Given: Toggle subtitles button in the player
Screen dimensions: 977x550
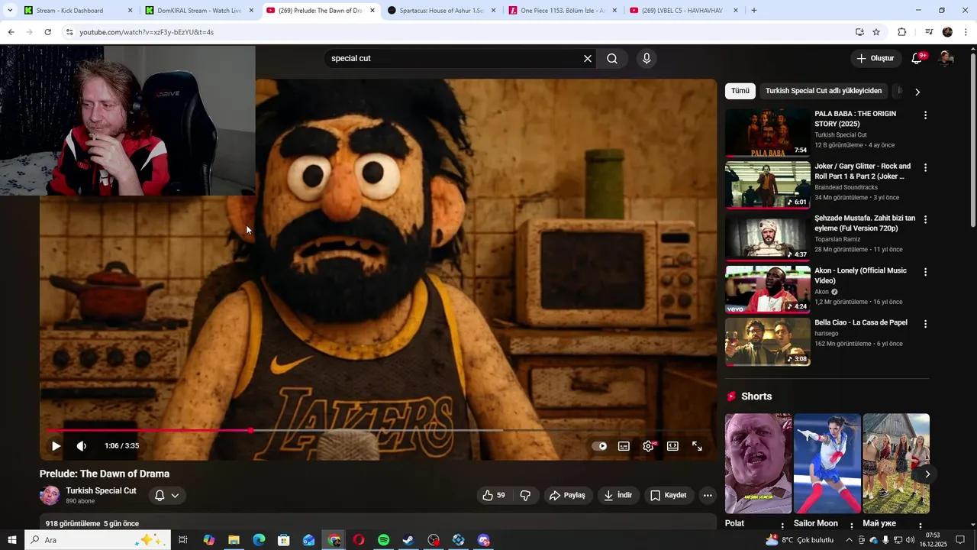Looking at the screenshot, I should point(624,446).
